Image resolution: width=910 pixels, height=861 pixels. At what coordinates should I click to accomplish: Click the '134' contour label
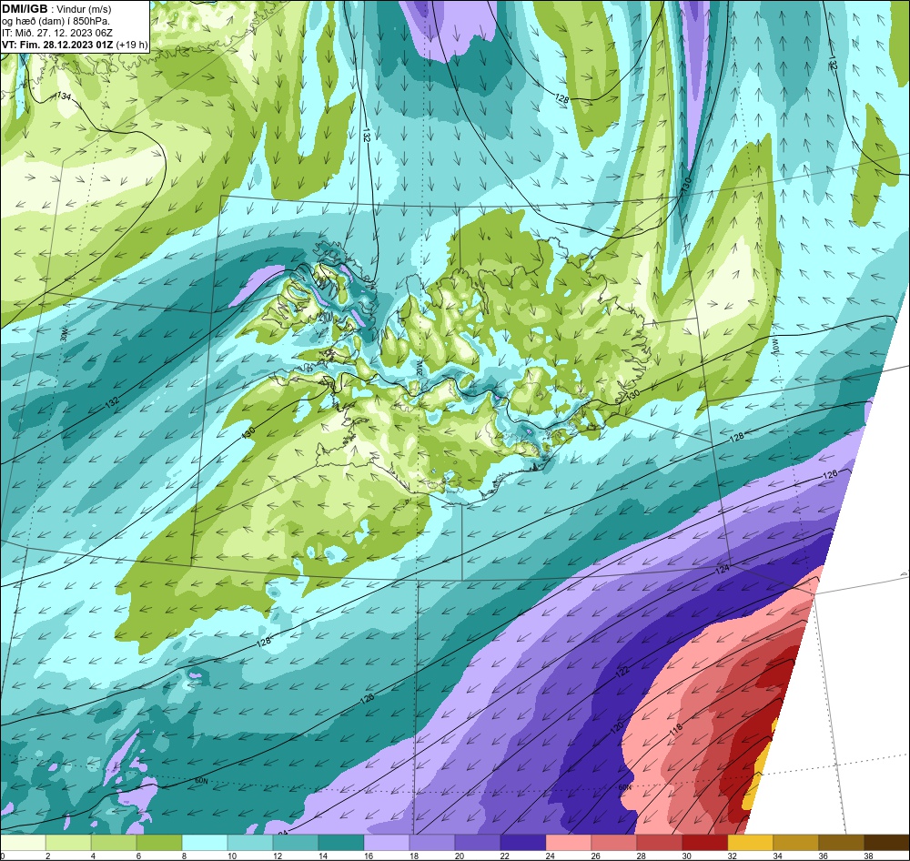[x=64, y=96]
